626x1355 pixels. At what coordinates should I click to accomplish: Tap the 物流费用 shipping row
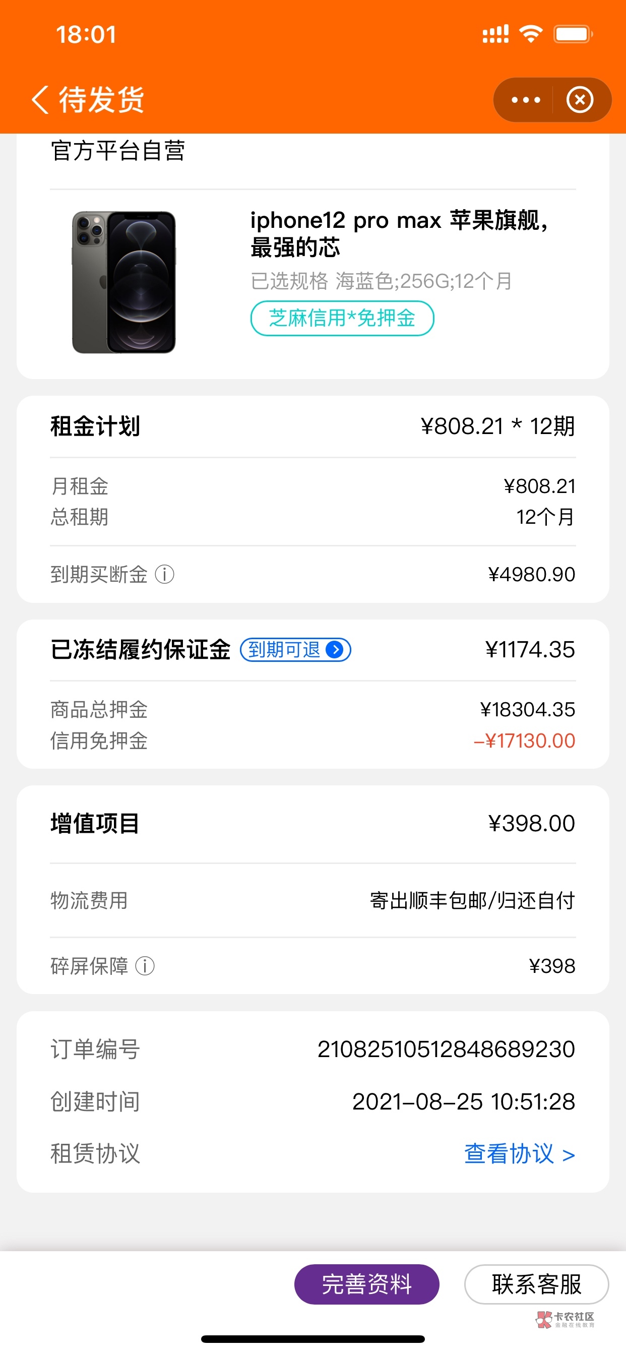click(312, 900)
